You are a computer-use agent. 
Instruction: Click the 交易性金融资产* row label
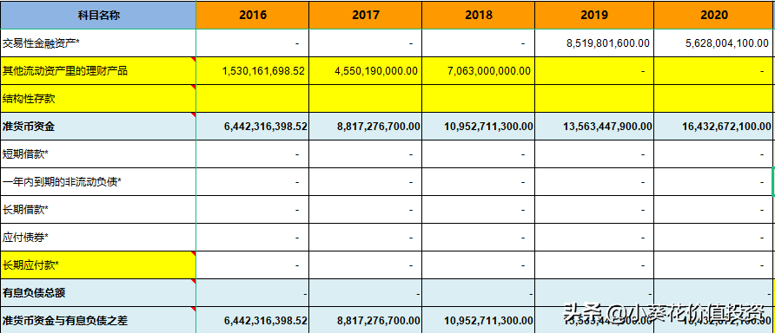click(42, 43)
